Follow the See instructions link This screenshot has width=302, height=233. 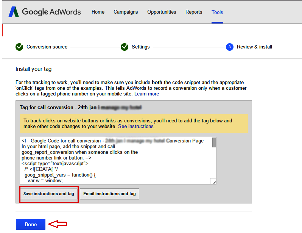(136, 127)
